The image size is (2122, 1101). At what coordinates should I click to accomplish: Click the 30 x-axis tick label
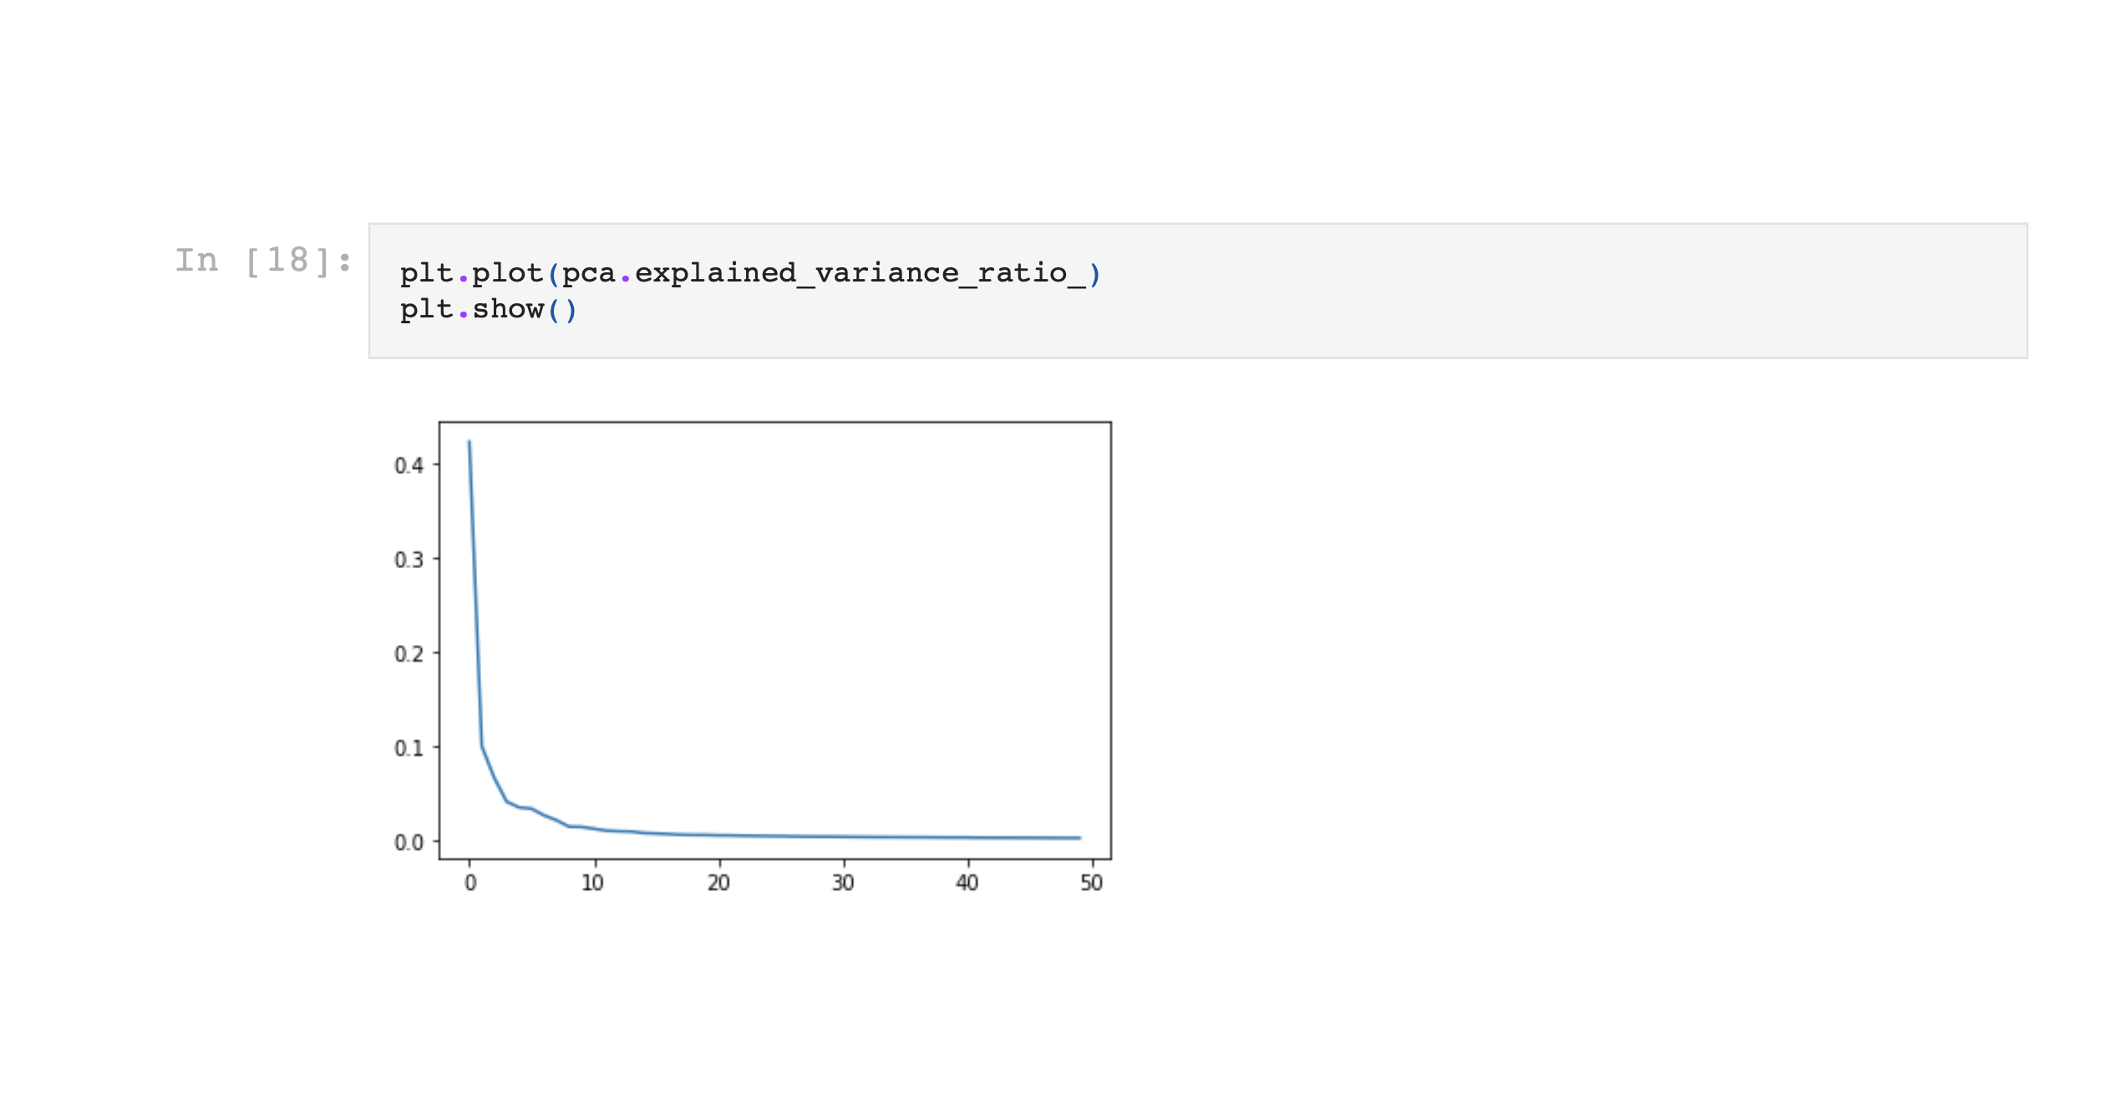(x=843, y=883)
